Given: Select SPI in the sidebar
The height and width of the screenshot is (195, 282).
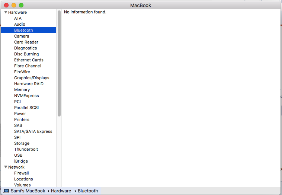Looking at the screenshot, I should [x=17, y=137].
